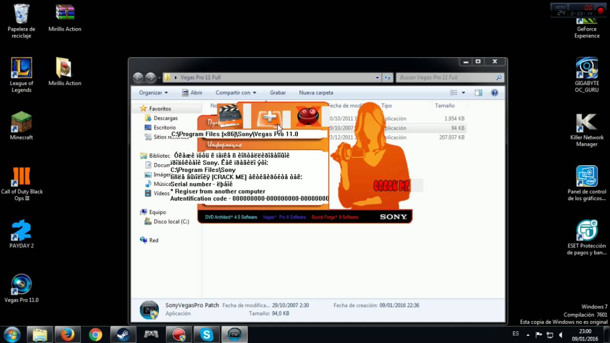The image size is (610, 343).
Task: Open the PAYDAY 2 desktop shortcut
Action: pyautogui.click(x=21, y=234)
